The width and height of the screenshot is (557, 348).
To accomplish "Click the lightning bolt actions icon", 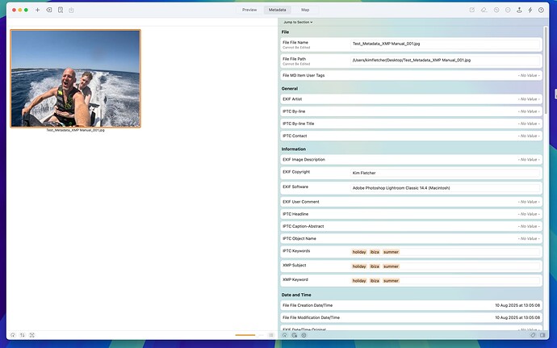I will point(530,10).
